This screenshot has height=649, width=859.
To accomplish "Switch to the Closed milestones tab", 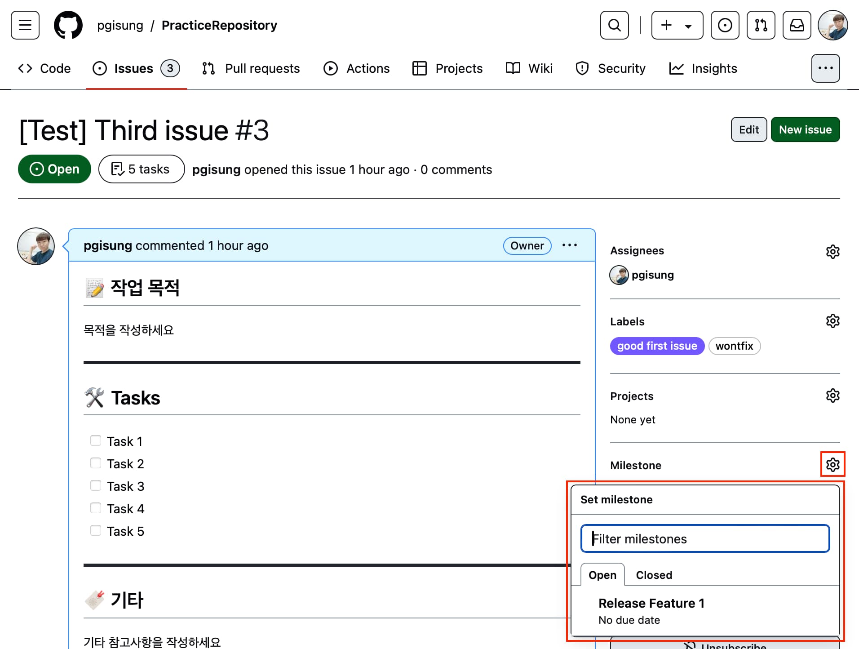I will click(654, 575).
